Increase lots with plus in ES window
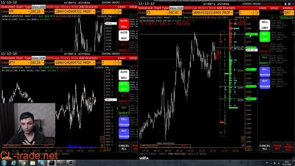The image size is (295, 166). (258, 13)
